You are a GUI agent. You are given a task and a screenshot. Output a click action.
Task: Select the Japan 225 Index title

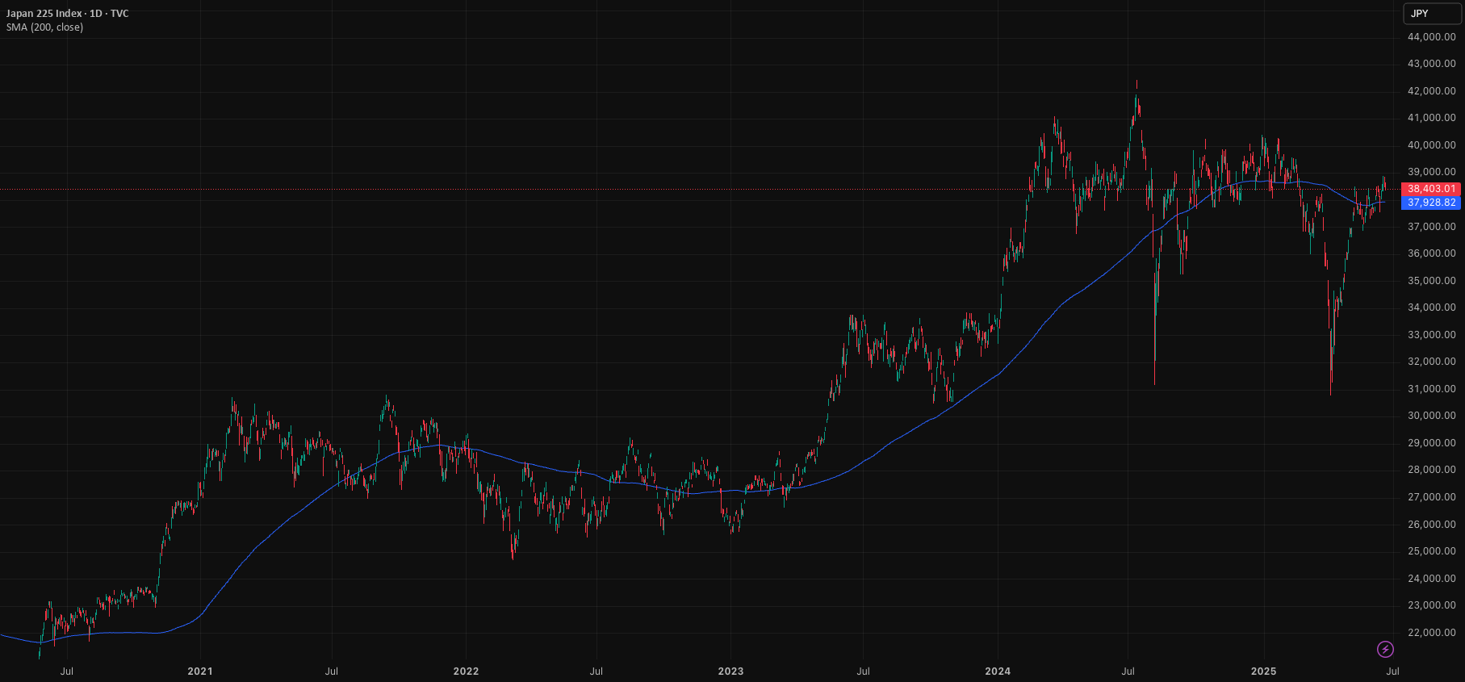click(44, 14)
